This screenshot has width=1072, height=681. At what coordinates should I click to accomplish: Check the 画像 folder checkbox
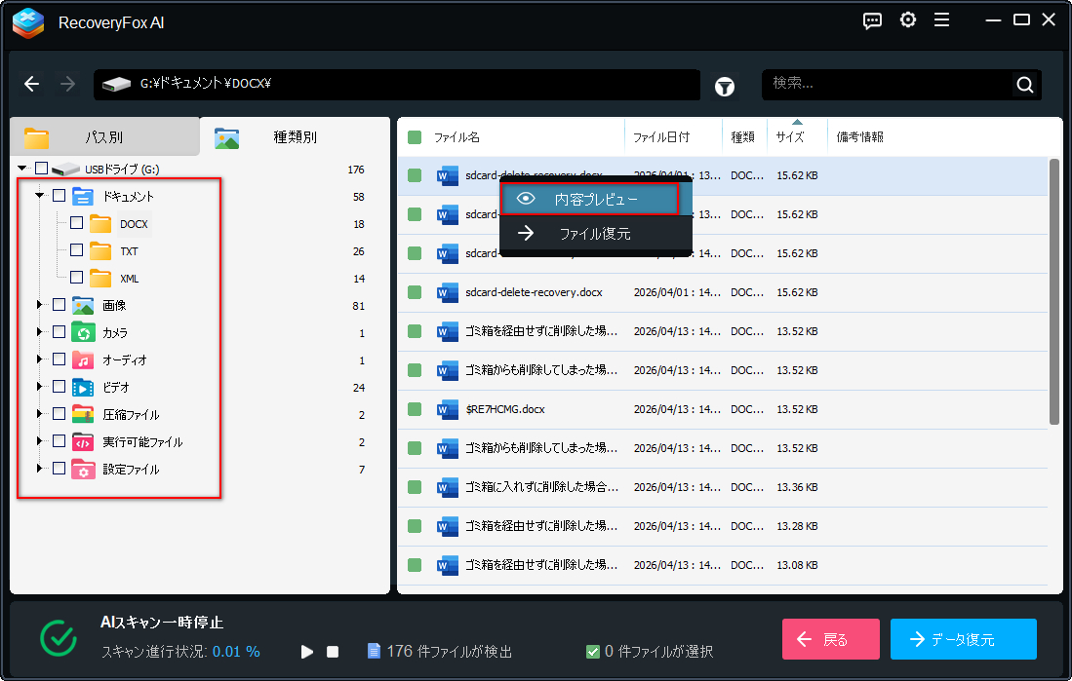point(57,304)
